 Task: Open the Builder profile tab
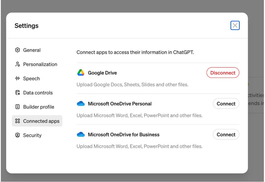click(x=37, y=107)
